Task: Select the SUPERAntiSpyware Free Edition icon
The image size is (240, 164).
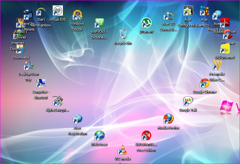Action: coord(146,135)
